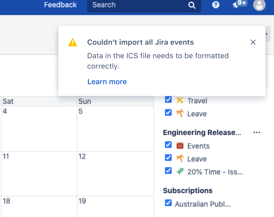
Task: Click the warning title Couldn't import all Jira events
Action: pos(141,42)
